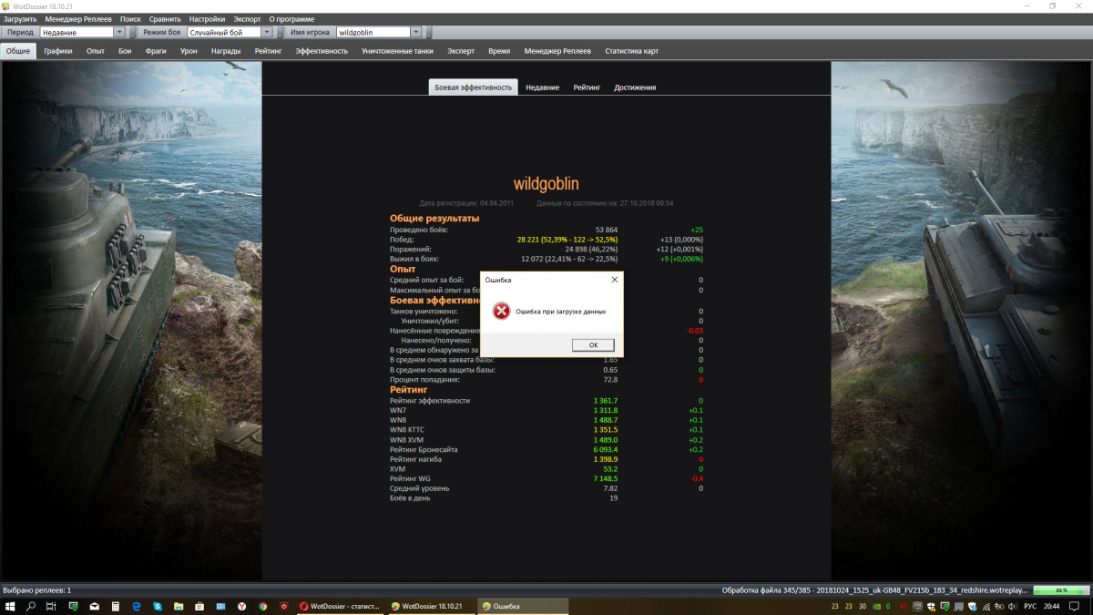Click the Рейтинг Бронесайта value 6 093.4
Image resolution: width=1093 pixels, height=615 pixels.
(x=606, y=449)
